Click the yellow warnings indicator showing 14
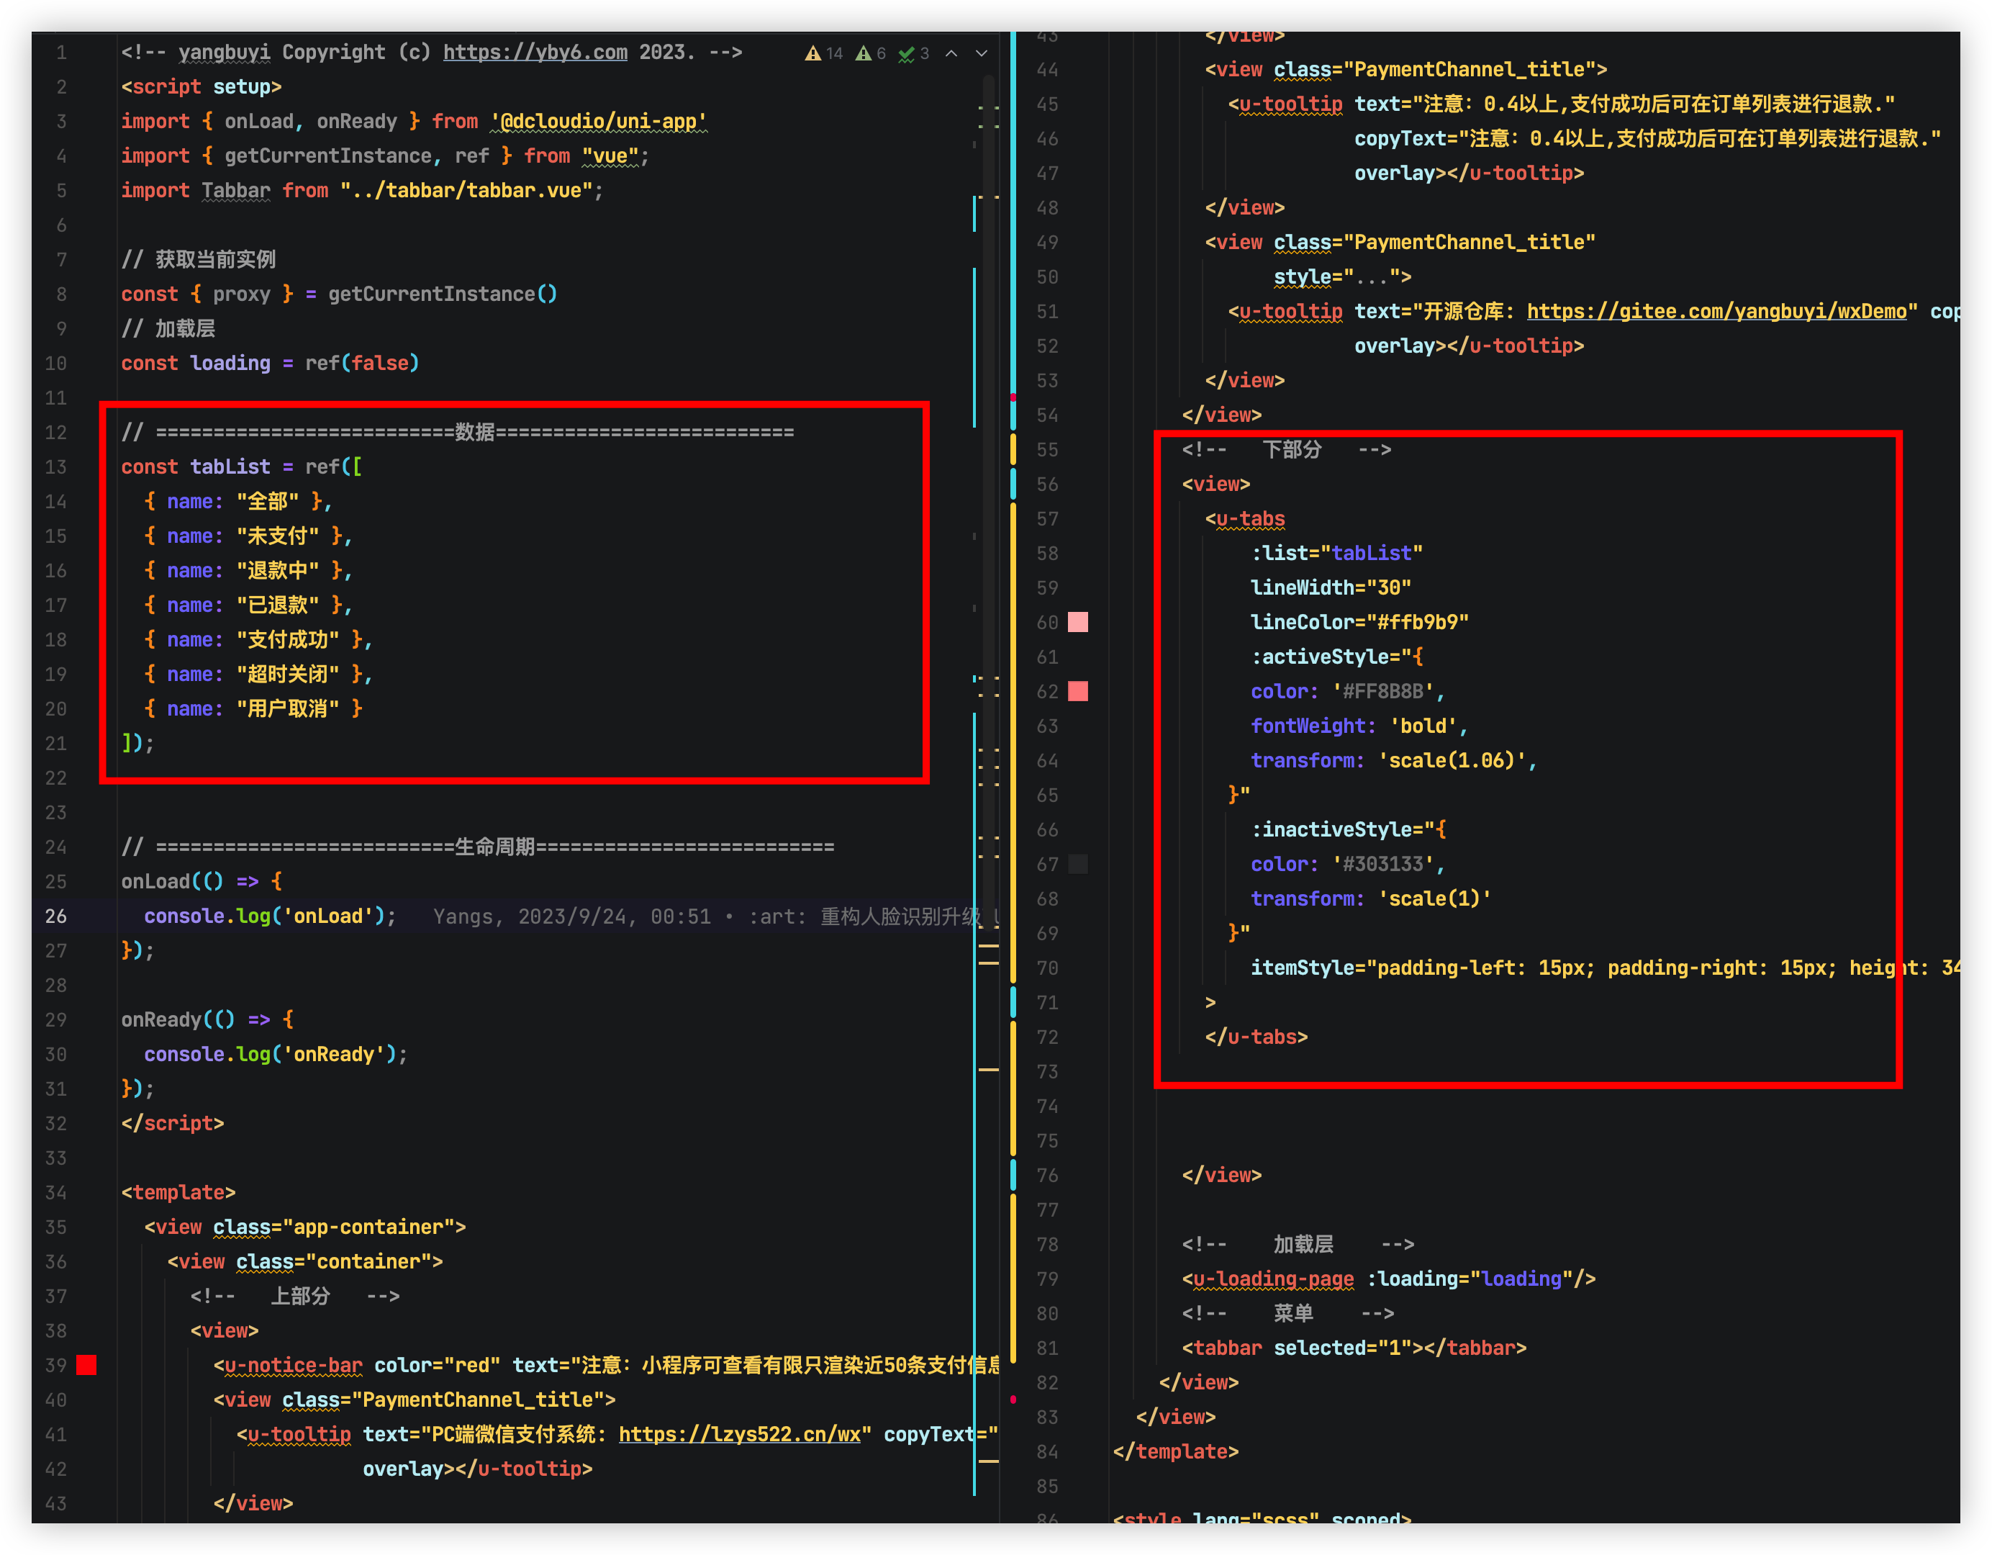 823,54
